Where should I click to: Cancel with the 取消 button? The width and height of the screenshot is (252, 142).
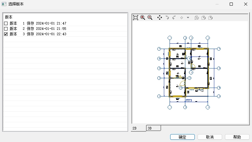pos(210,137)
